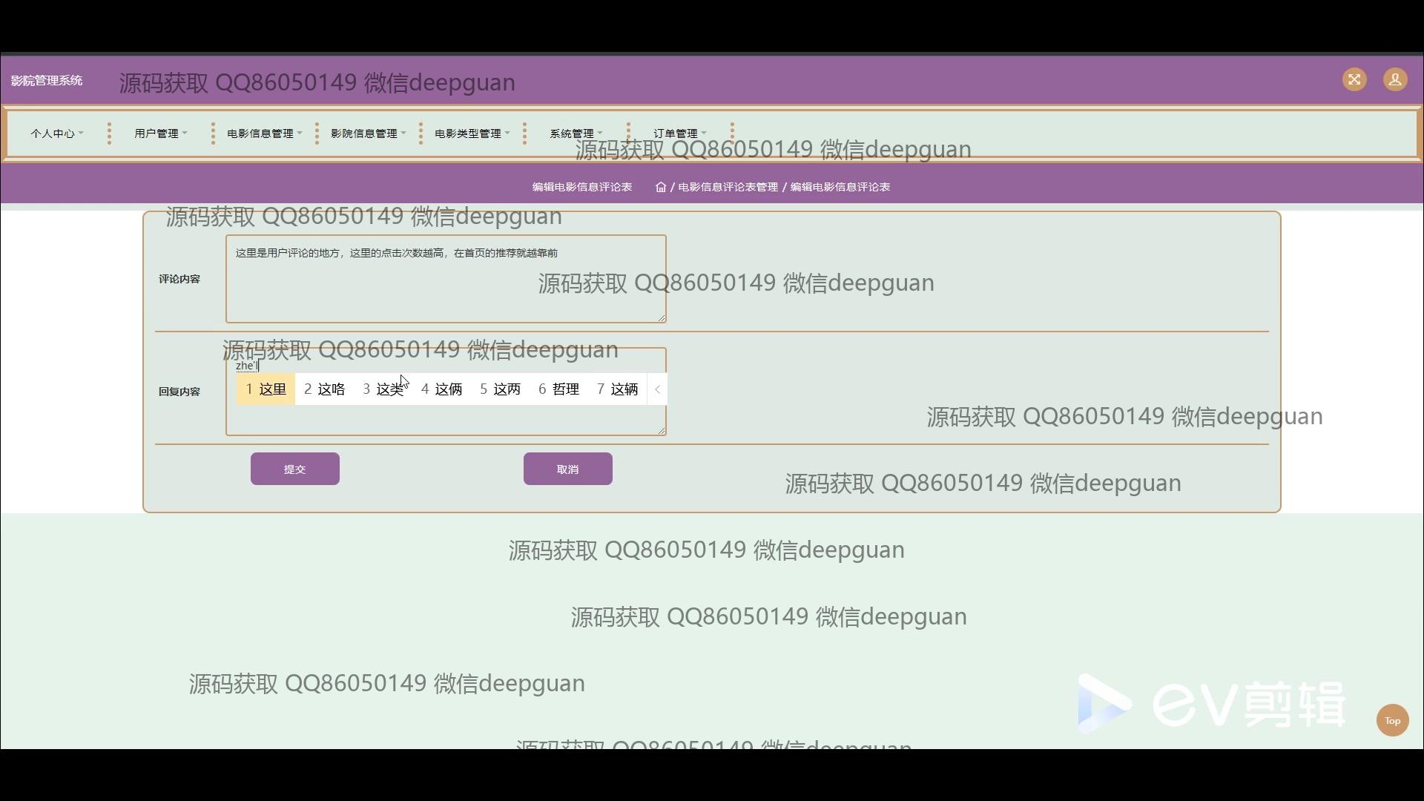
Task: Expand the 用户管理 menu
Action: 161,133
